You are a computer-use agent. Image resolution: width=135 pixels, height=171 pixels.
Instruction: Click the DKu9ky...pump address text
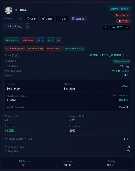coord(14,19)
